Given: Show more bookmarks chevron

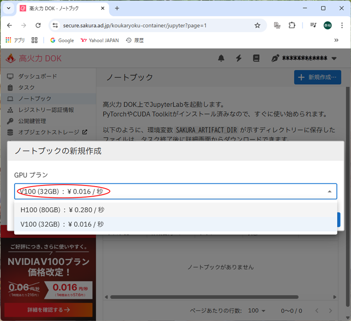Looking at the screenshot, I should pyautogui.click(x=336, y=40).
